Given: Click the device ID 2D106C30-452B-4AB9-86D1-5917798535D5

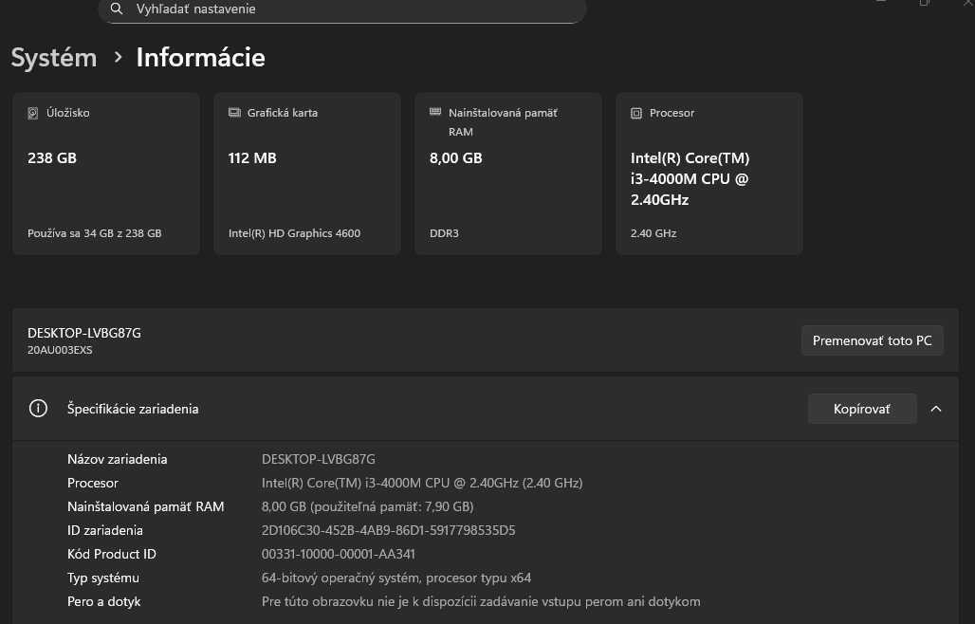Looking at the screenshot, I should tap(388, 530).
